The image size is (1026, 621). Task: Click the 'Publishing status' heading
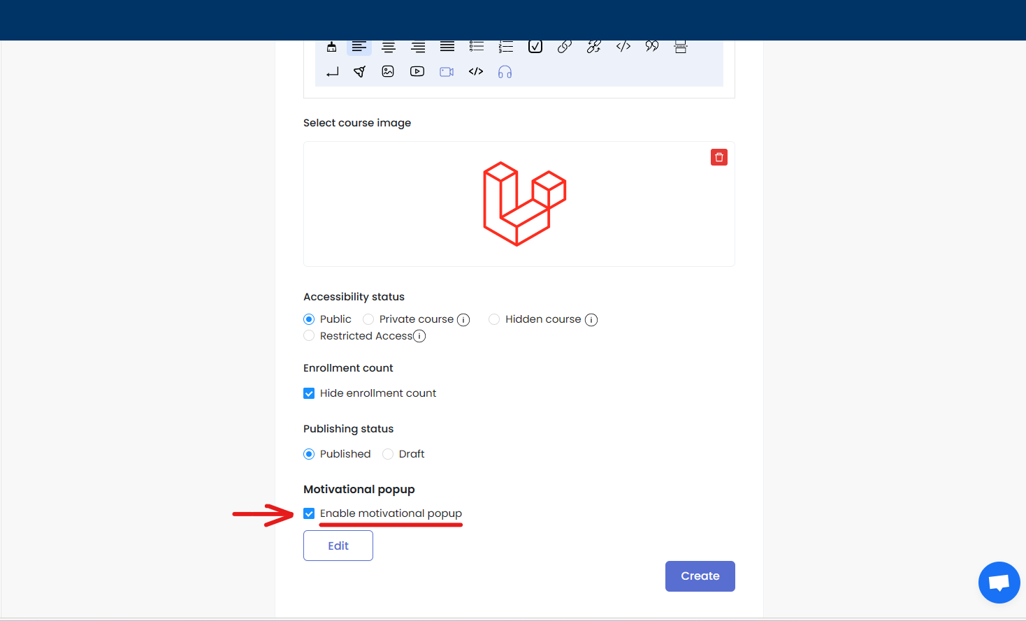(x=348, y=429)
